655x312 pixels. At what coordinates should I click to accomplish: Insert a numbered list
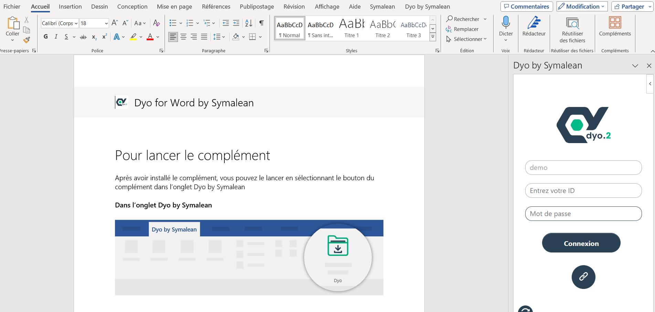pos(190,23)
